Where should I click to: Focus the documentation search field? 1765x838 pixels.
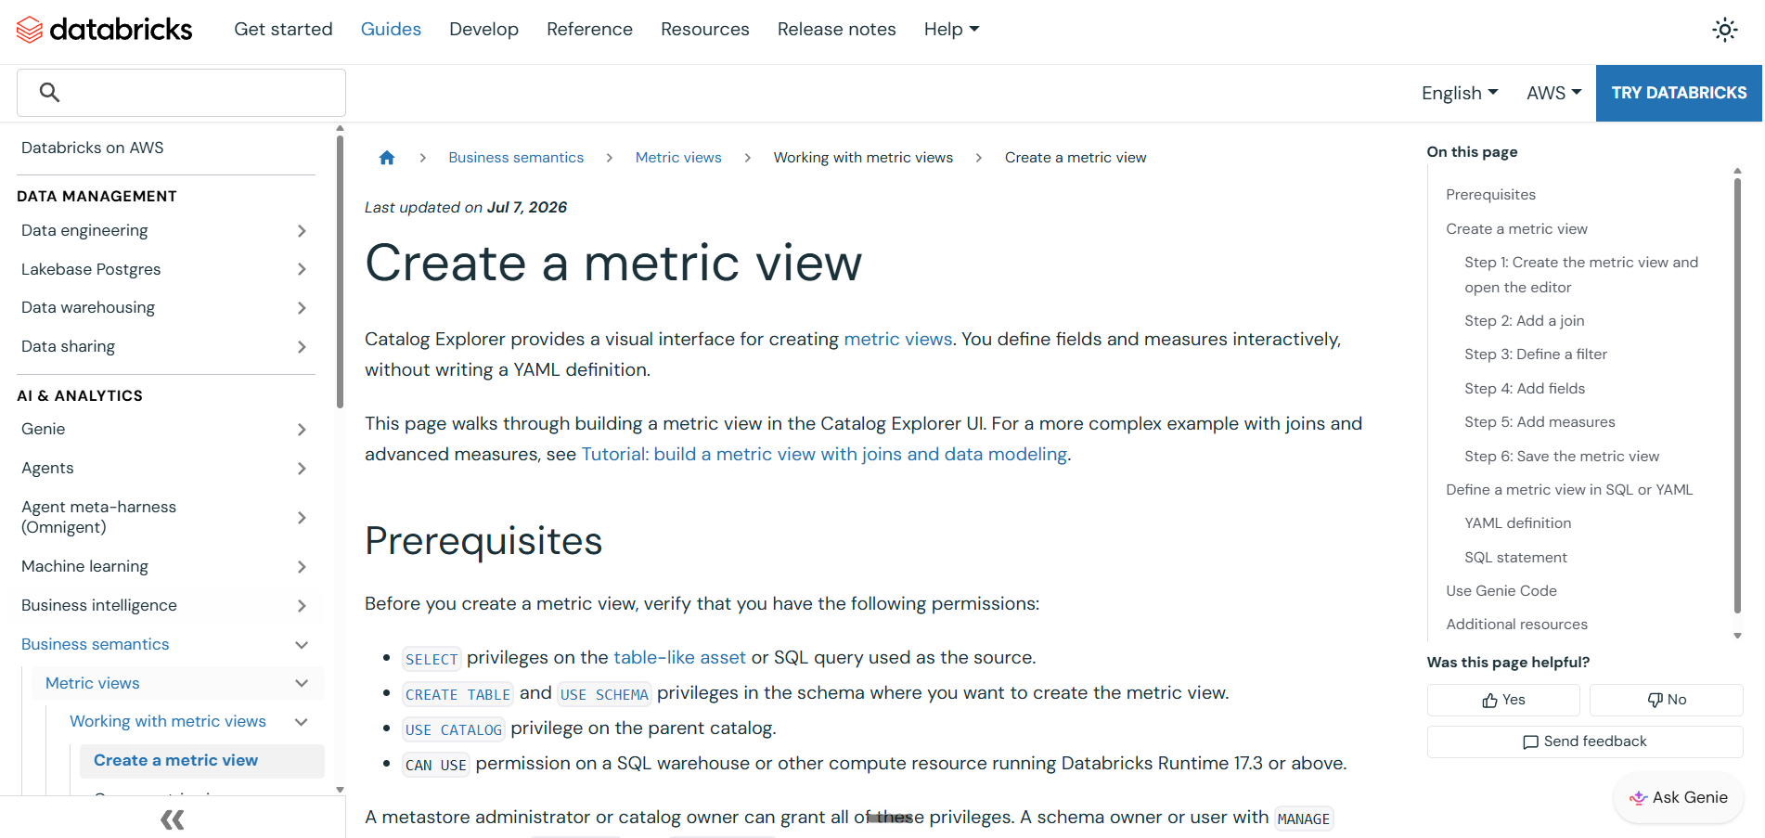coord(181,93)
